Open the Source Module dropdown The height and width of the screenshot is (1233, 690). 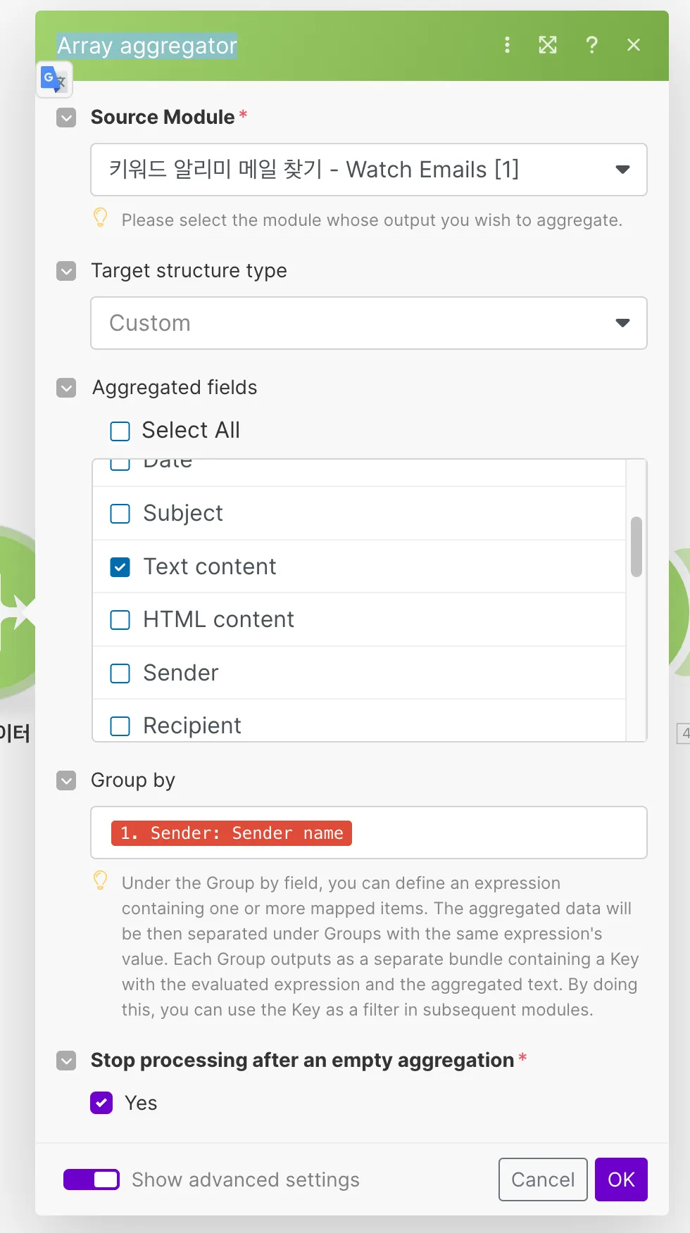coord(368,170)
